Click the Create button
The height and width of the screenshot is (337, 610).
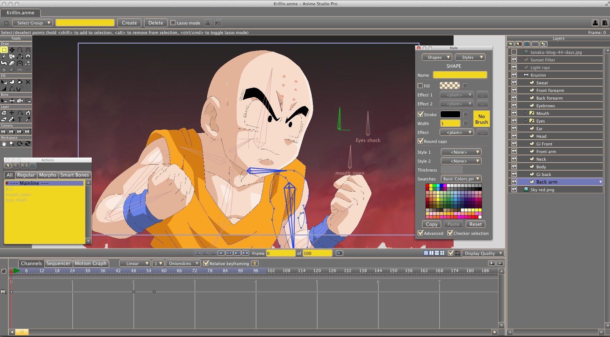click(x=129, y=23)
